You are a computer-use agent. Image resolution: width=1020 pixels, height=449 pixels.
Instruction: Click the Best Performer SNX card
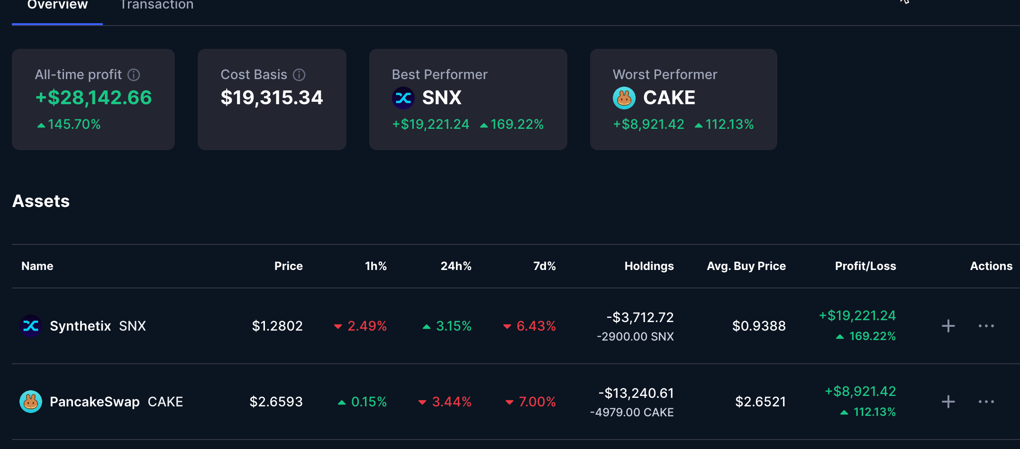click(468, 99)
